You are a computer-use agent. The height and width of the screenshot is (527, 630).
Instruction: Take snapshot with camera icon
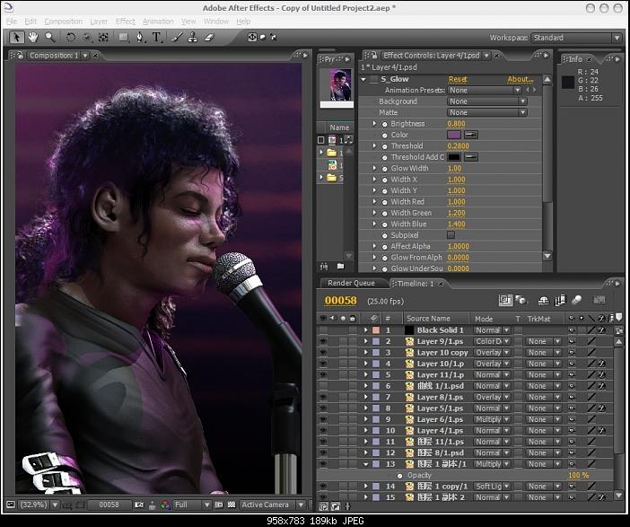coord(139,505)
